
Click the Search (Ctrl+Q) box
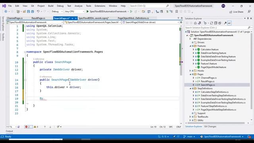(x=149, y=6)
